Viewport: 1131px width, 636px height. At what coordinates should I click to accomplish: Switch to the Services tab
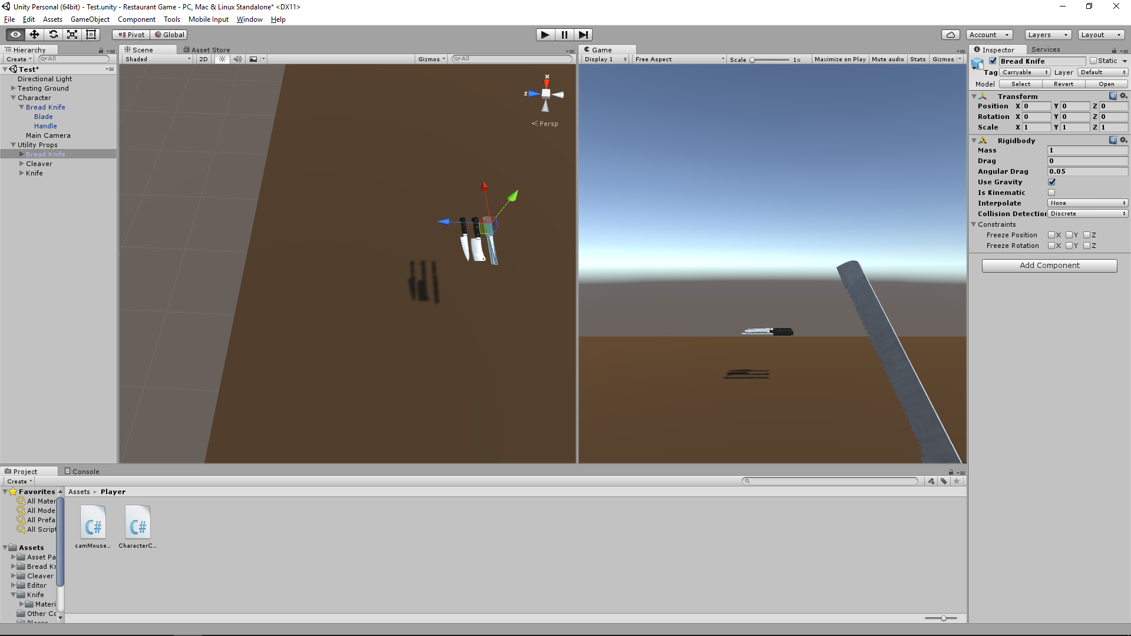click(x=1046, y=49)
